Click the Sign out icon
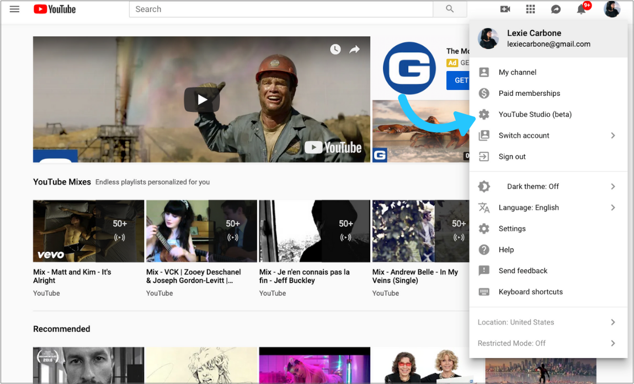 coord(484,156)
